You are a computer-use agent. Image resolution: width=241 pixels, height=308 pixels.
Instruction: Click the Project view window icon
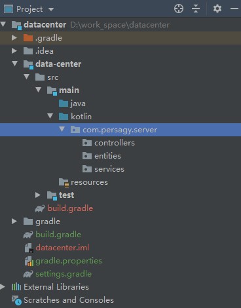point(9,9)
